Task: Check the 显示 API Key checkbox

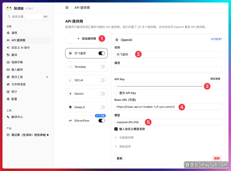Action: point(116,93)
